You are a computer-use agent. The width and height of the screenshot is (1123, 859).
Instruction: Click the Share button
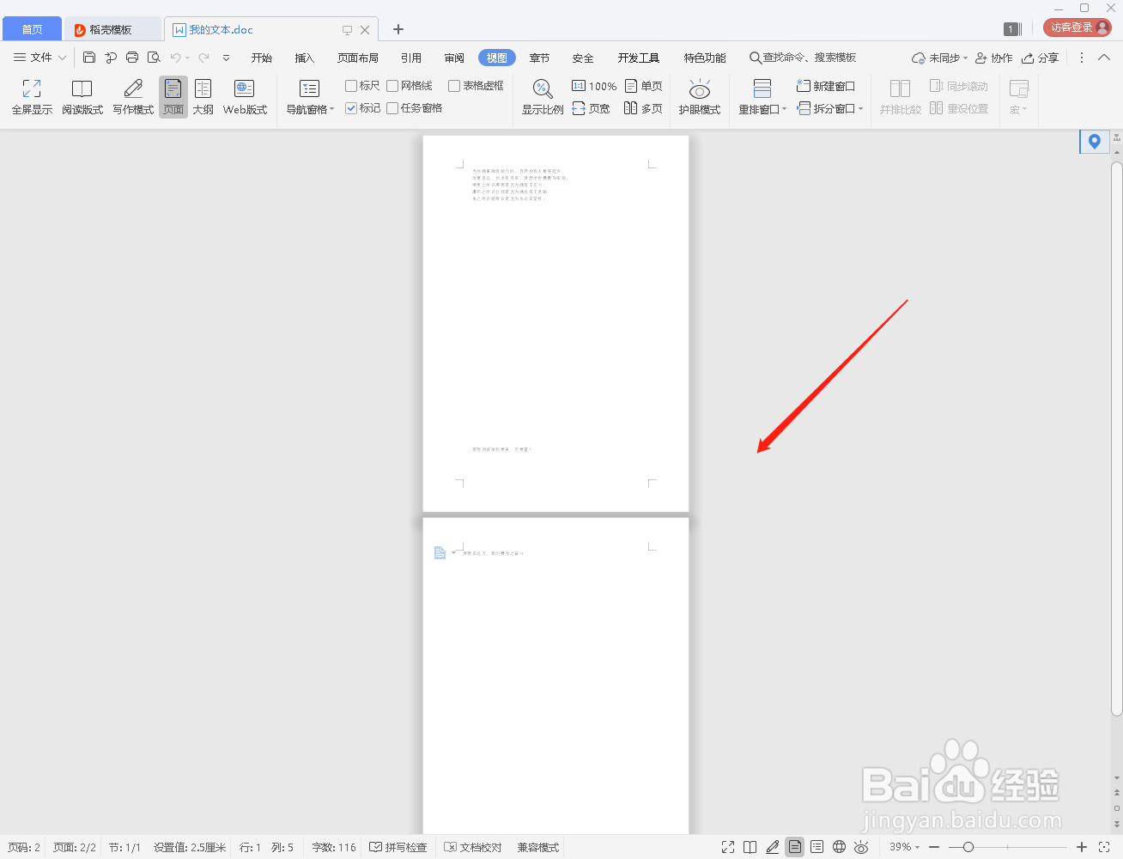[x=1040, y=58]
